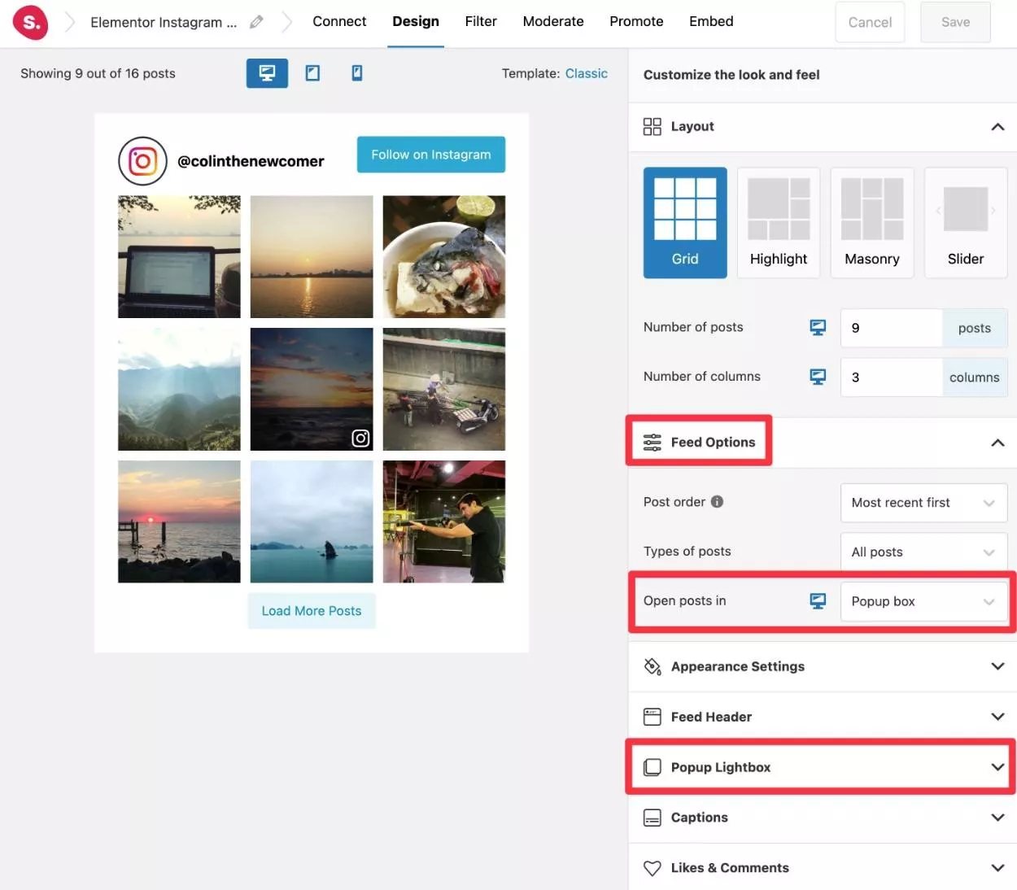Switch to tablet preview mode
Screen dimensions: 1017x890
click(x=312, y=73)
